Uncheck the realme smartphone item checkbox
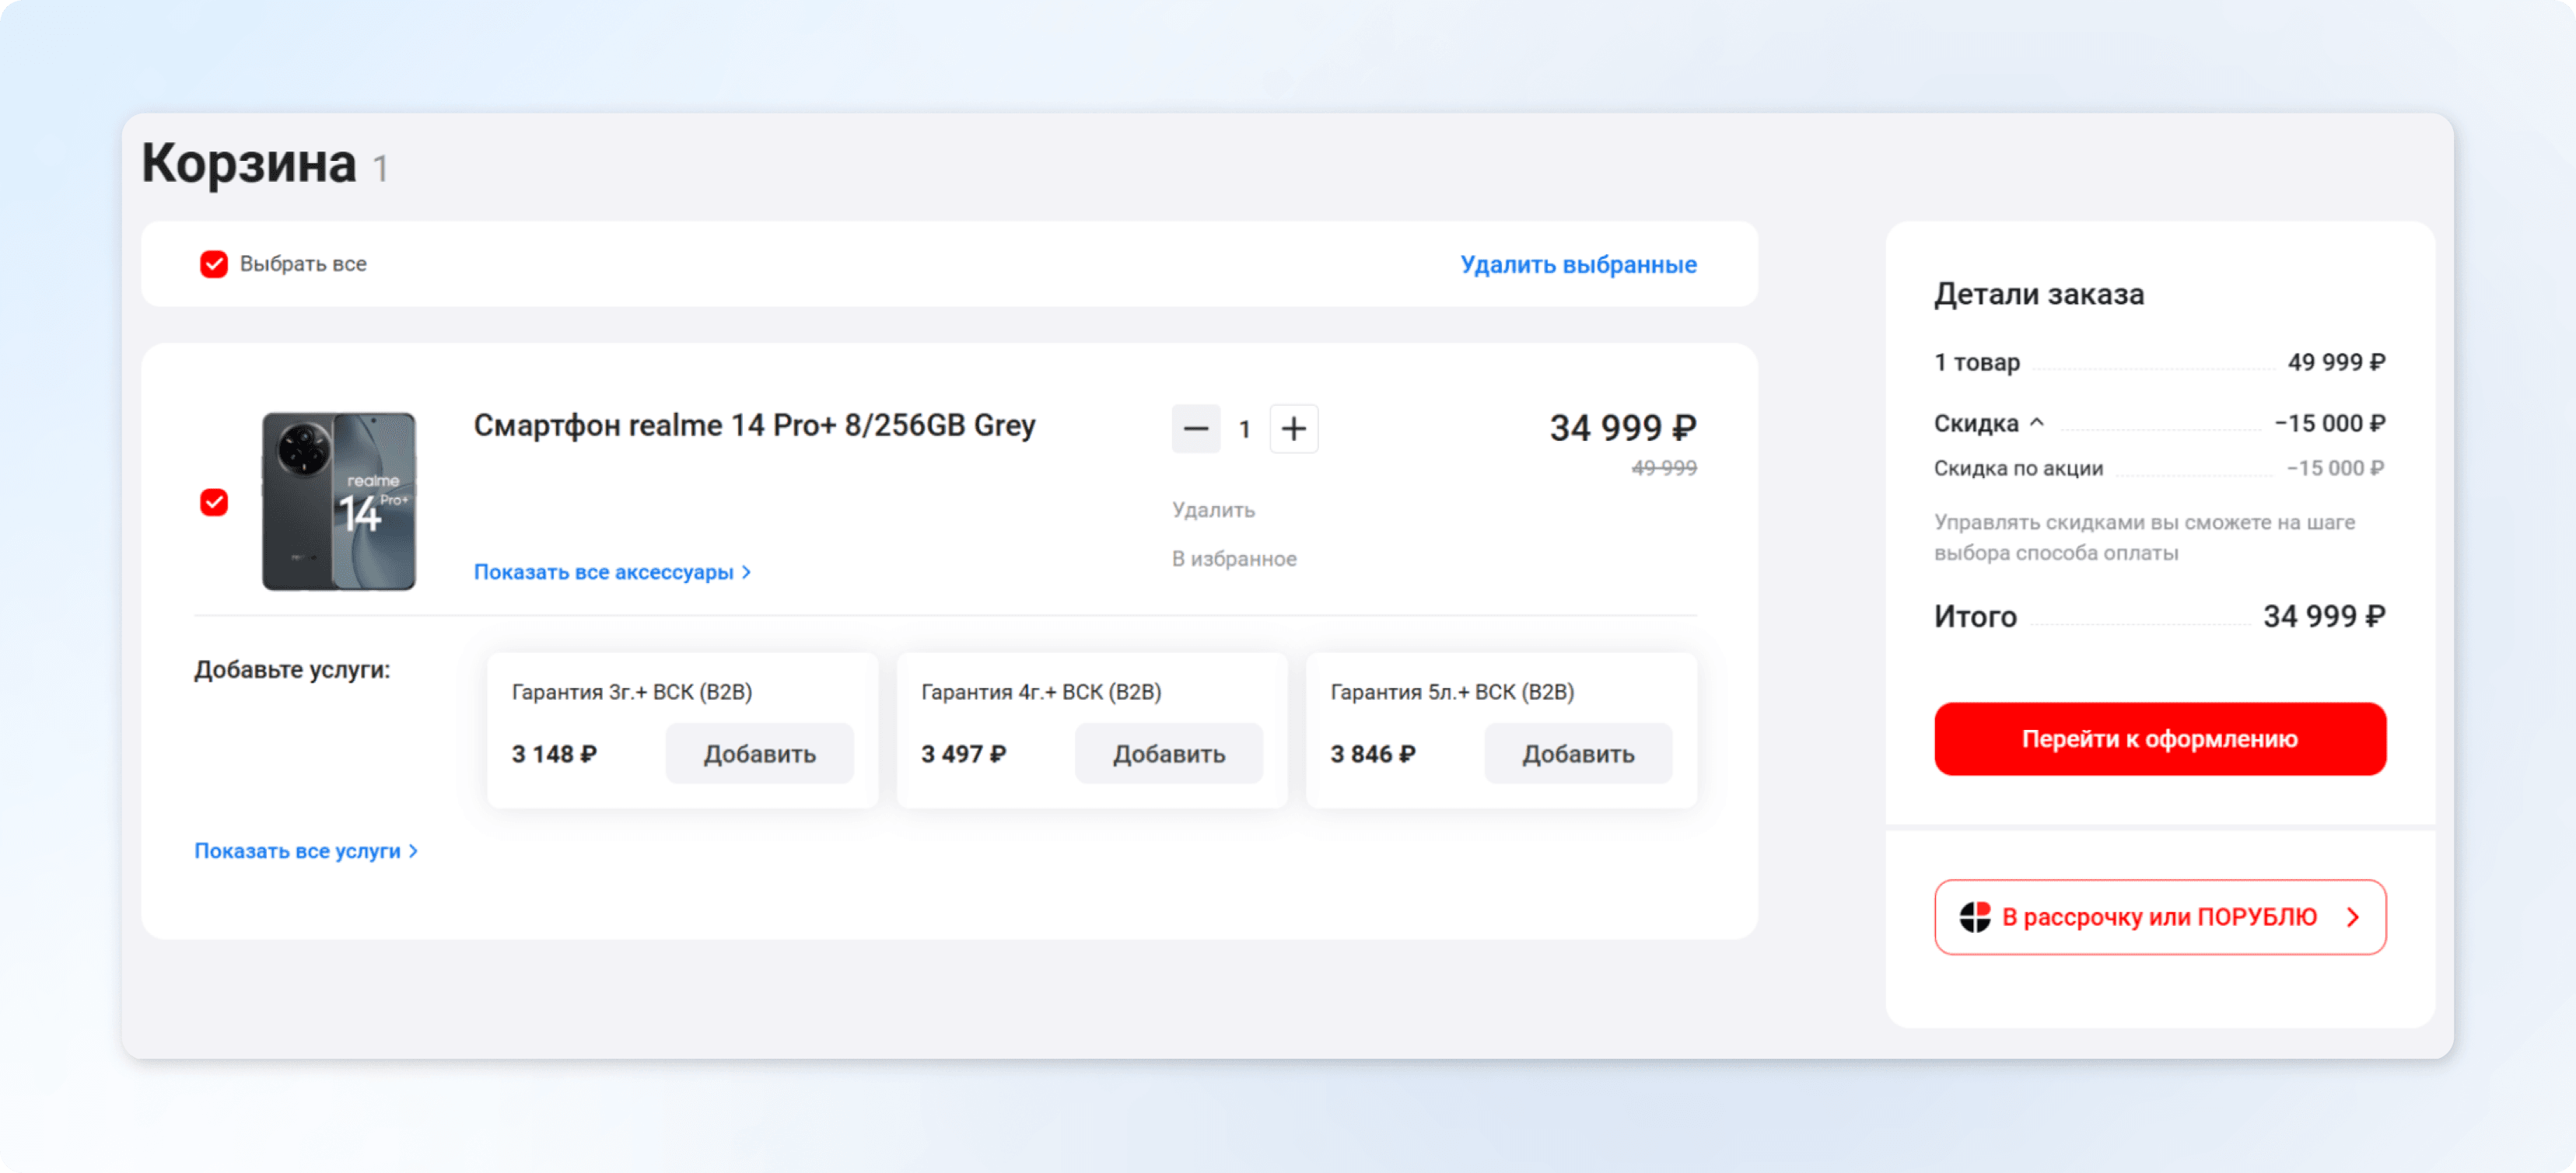Screen dimensions: 2576x1173 point(213,501)
